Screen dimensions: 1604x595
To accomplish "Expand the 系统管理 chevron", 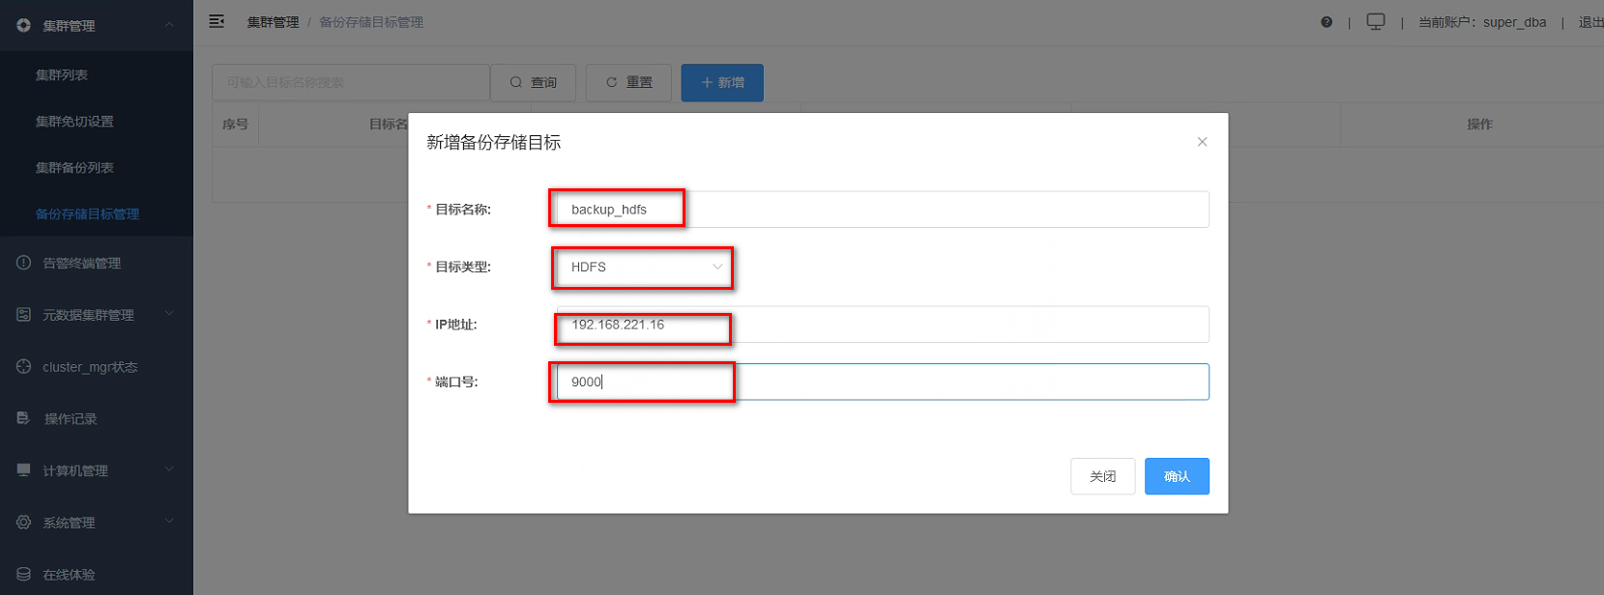I will coord(169,522).
